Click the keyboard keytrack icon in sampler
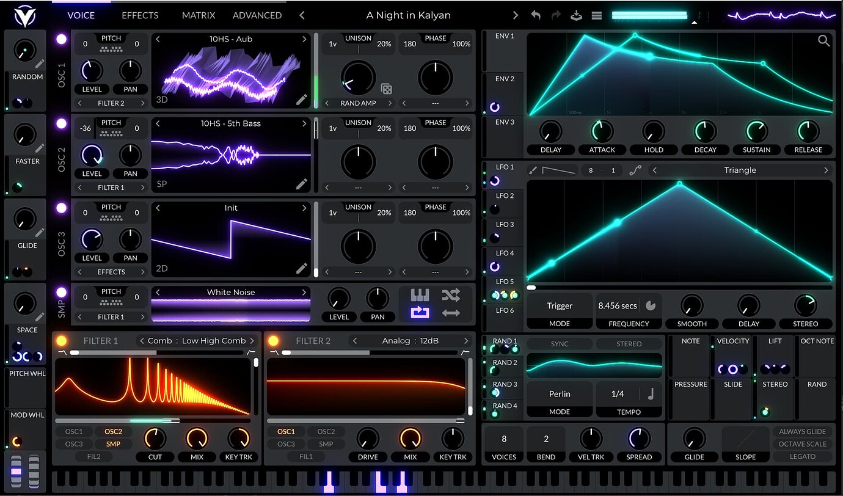Image resolution: width=843 pixels, height=496 pixels. pos(420,295)
